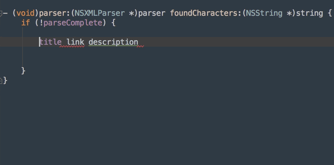Screen dimensions: 334x165
Task: Collapse the parser method using top fold marker
Action: (1, 14)
